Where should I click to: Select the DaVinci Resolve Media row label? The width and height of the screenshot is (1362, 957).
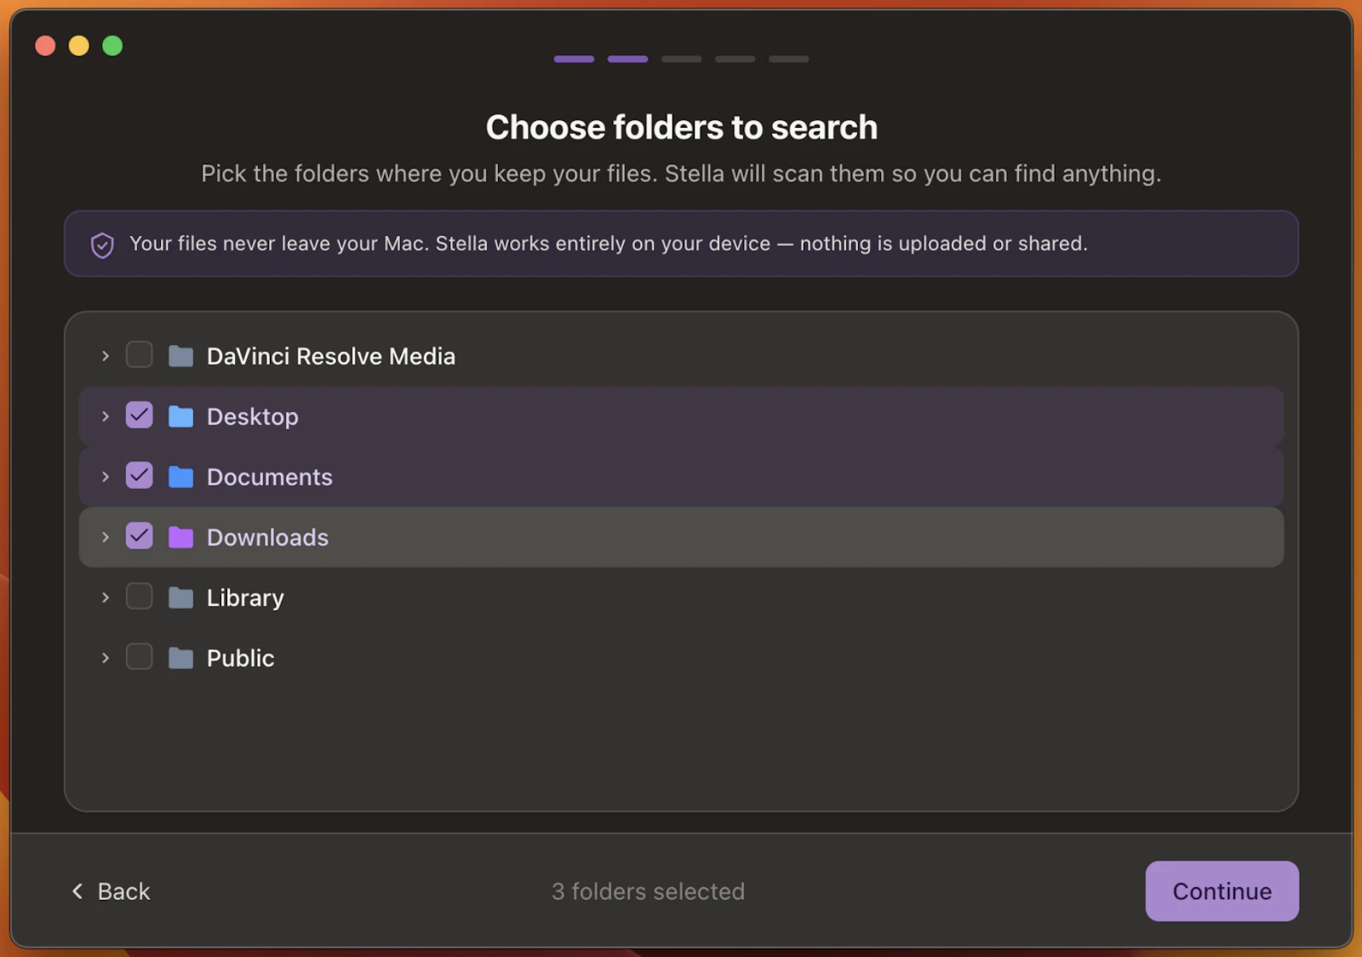[331, 356]
